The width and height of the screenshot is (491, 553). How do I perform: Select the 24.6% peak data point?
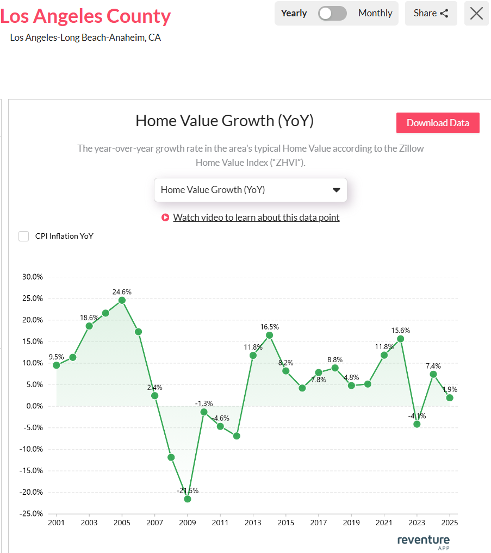(x=122, y=300)
